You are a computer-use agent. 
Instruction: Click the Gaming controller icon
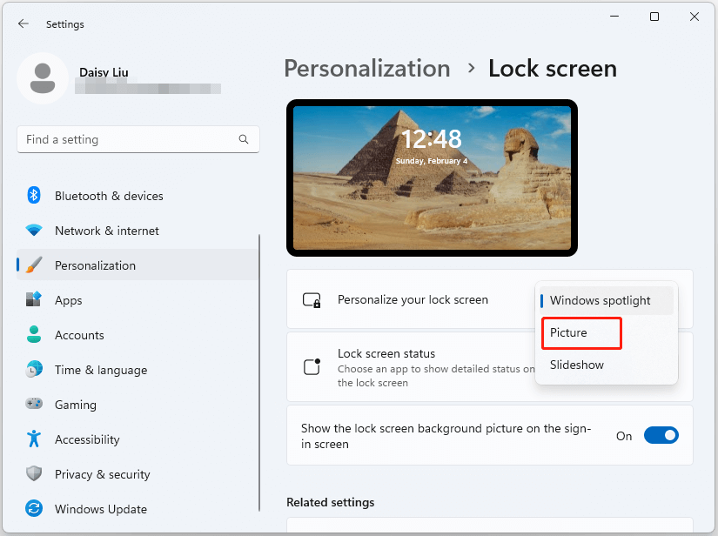(34, 405)
